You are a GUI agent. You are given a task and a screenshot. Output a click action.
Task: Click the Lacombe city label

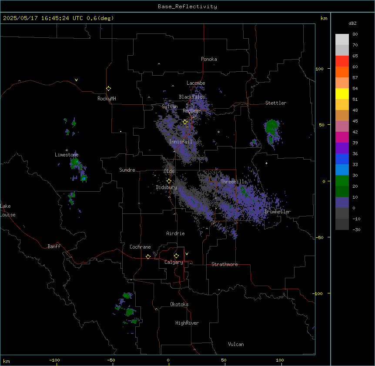[196, 83]
